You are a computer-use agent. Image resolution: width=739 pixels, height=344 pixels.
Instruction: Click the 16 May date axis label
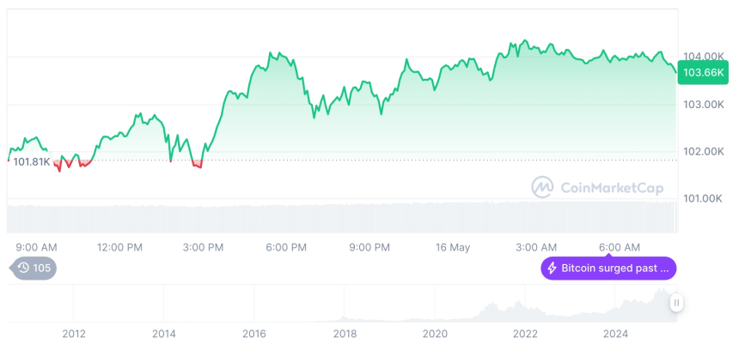453,247
